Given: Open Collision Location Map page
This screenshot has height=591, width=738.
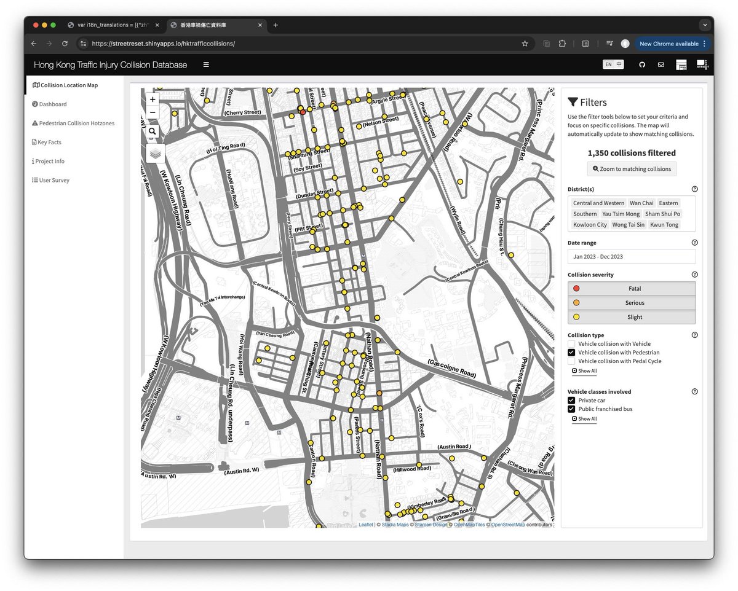Looking at the screenshot, I should tap(65, 85).
